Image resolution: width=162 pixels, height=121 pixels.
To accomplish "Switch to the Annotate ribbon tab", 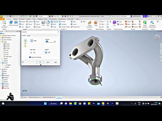I will coord(22,19).
